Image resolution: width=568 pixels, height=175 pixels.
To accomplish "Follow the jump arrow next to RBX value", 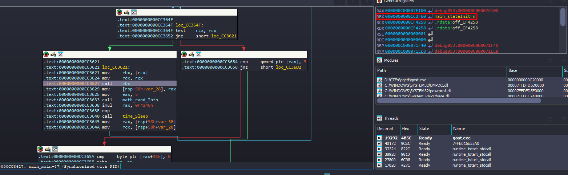I will click(431, 17).
